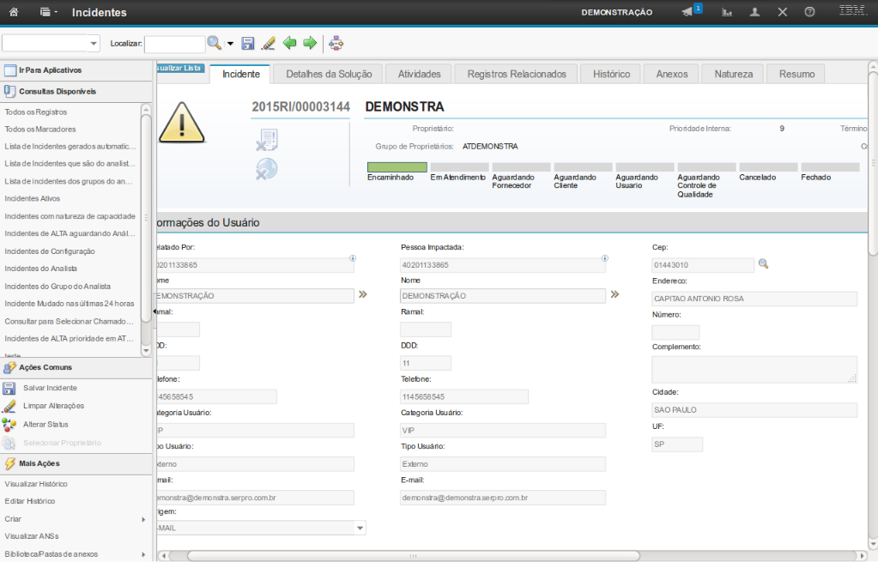Open the Histórico tab
The width and height of the screenshot is (878, 562).
point(610,74)
